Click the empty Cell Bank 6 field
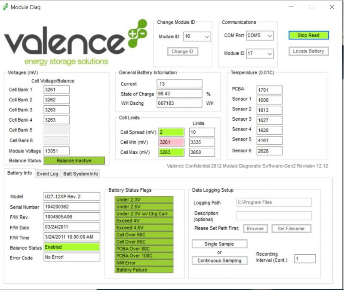 57,140
